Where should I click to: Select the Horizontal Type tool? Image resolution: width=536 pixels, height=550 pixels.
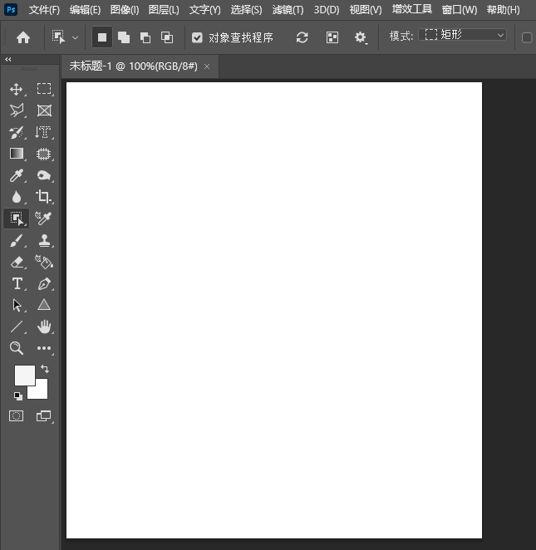(x=17, y=283)
